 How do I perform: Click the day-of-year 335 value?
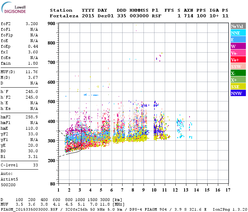[x=122, y=16]
